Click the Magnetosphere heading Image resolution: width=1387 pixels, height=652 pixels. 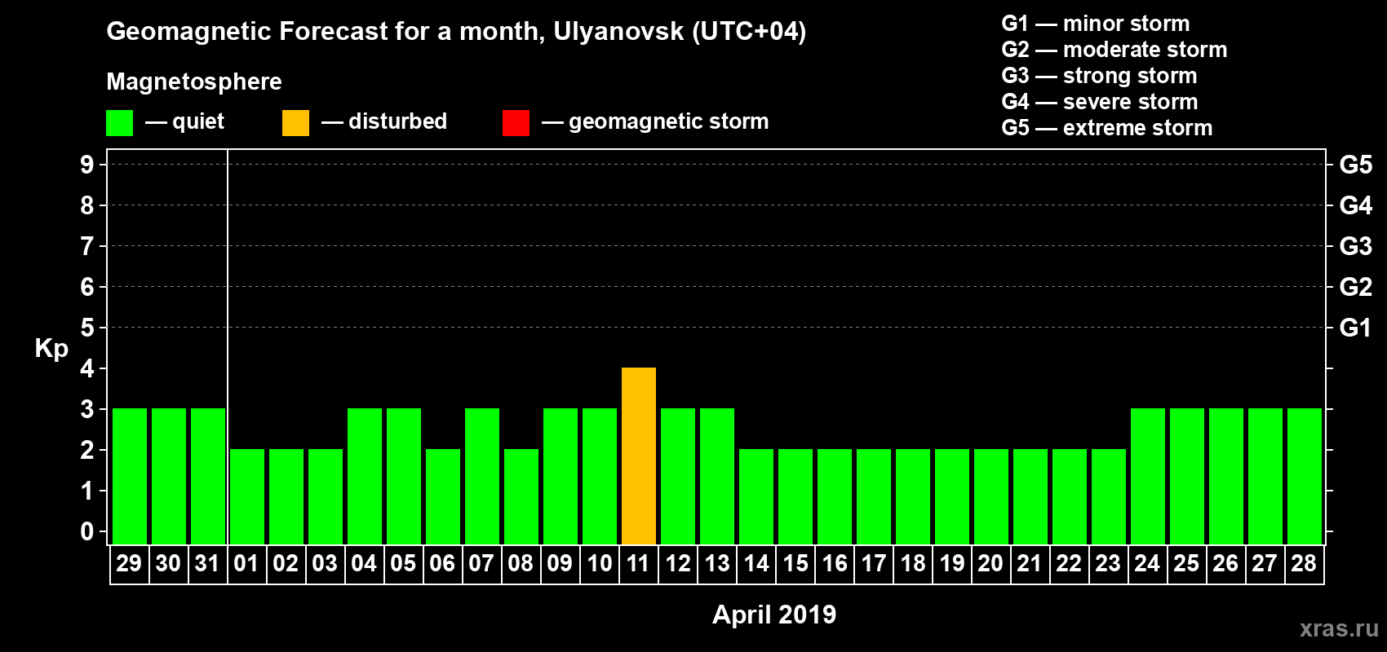pos(194,82)
